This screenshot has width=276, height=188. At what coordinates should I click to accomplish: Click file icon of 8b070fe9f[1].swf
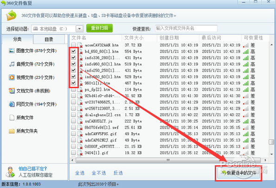coord(80,128)
